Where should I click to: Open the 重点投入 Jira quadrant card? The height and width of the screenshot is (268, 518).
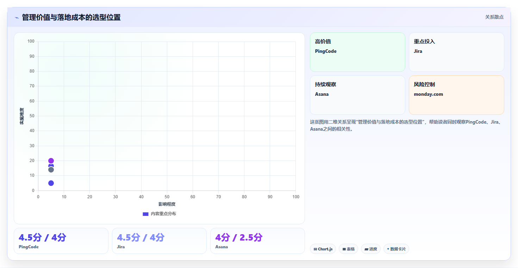pyautogui.click(x=456, y=52)
